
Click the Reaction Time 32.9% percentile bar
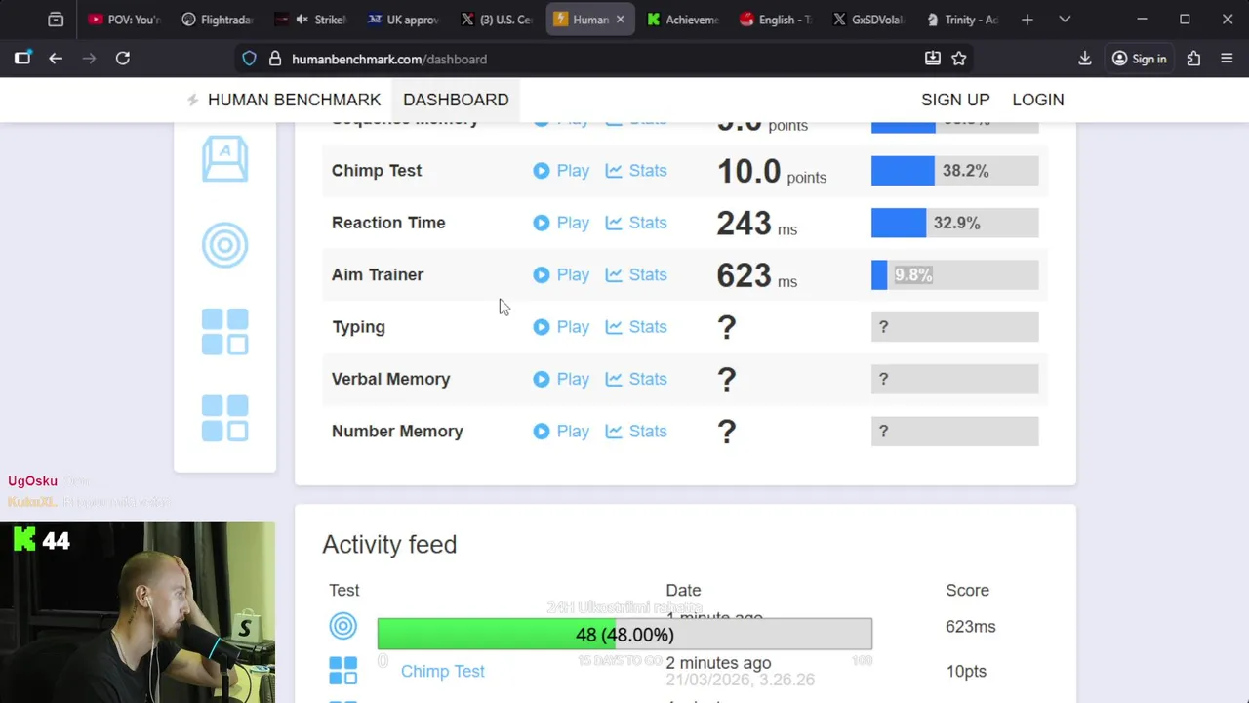point(954,223)
